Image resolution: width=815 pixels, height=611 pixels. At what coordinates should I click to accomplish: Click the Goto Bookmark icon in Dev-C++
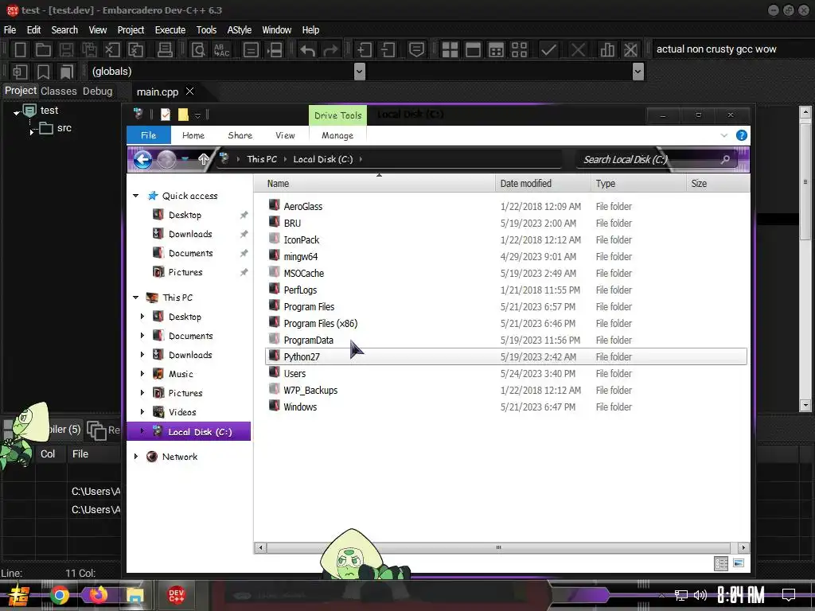[x=67, y=72]
